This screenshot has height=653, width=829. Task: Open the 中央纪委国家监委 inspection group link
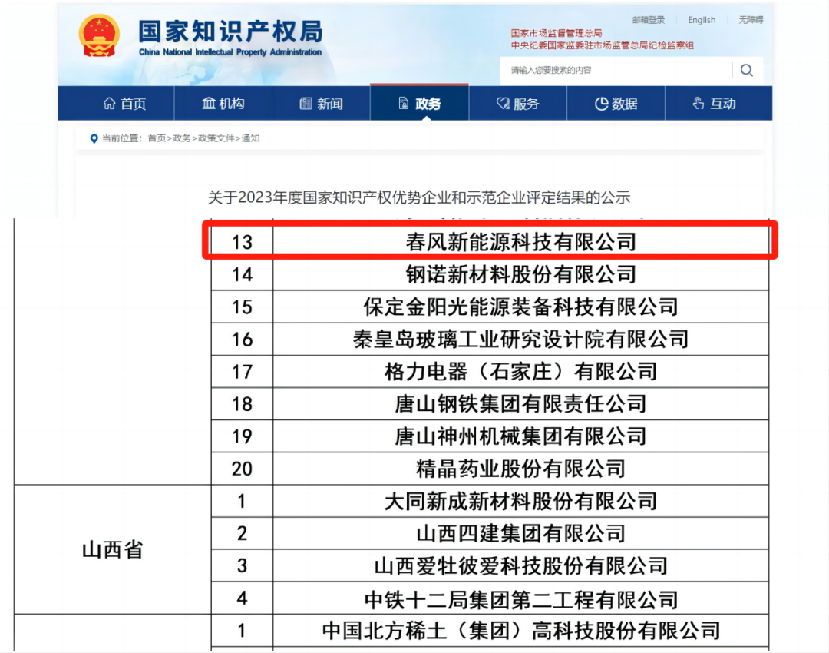603,45
